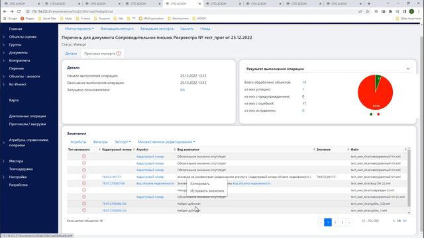Image resolution: width=424 pixels, height=238 pixels.
Task: Click the error icon in row 79:07:2700007:99
Action: pyautogui.click(x=84, y=183)
